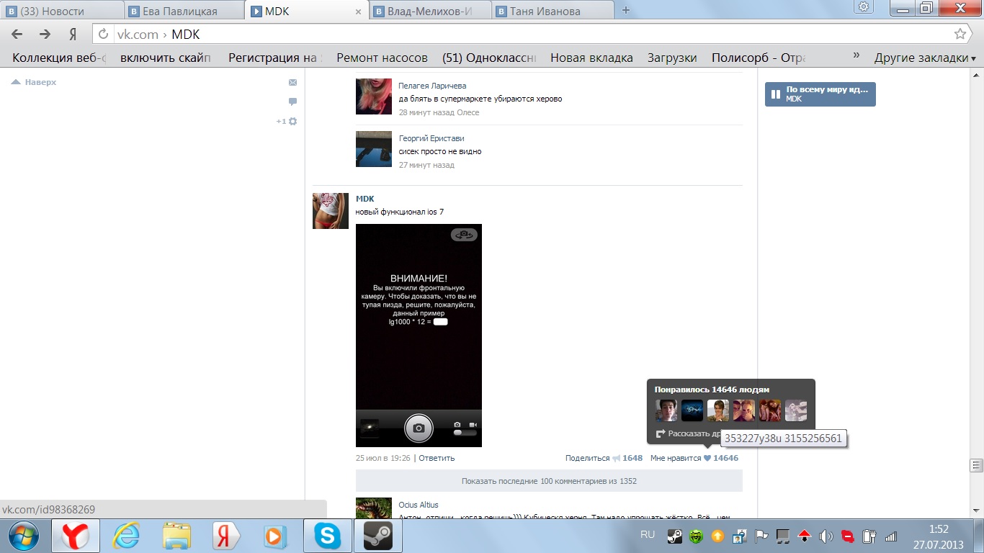
Task: Click the RU language indicator
Action: 648,534
